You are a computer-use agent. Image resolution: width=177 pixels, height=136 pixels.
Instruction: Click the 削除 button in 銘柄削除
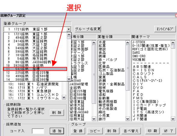[x=57, y=112]
